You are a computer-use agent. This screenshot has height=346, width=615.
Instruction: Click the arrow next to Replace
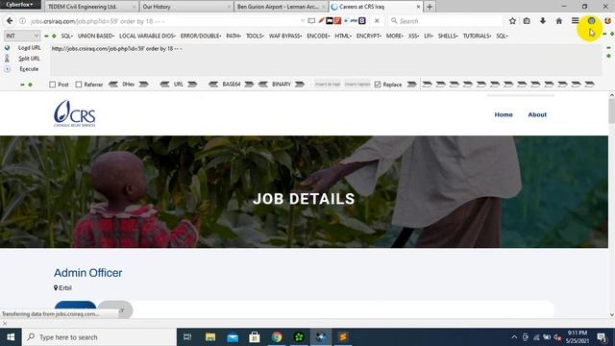pyautogui.click(x=412, y=84)
